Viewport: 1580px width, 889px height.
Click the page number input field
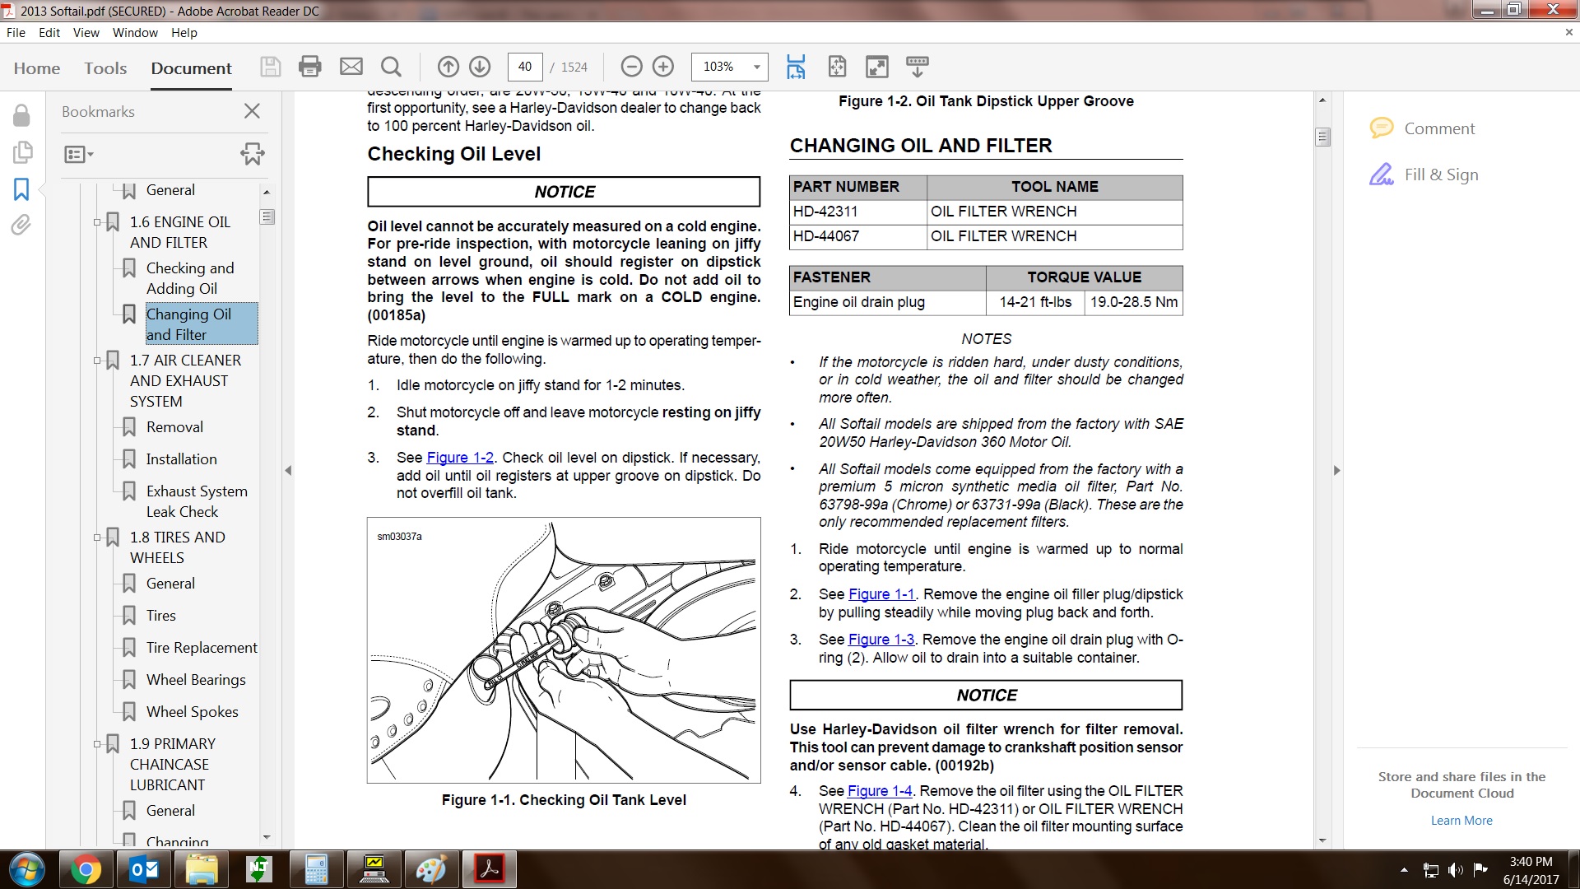click(x=525, y=67)
